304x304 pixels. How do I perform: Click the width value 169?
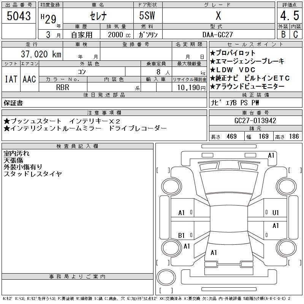click(263, 136)
